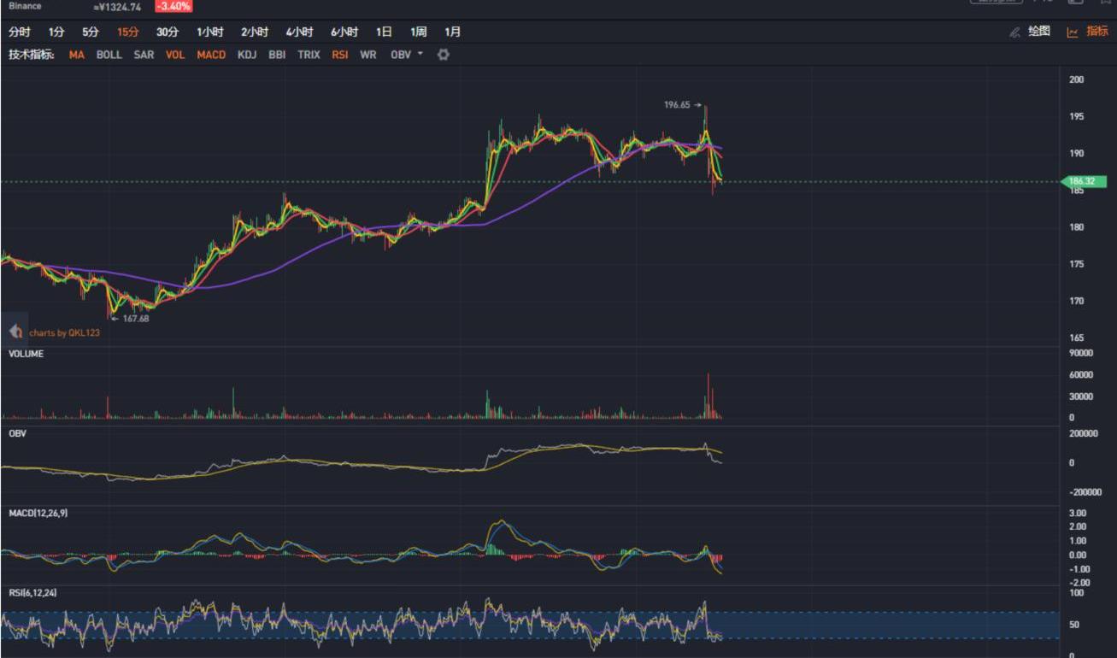This screenshot has height=658, width=1117.
Task: Click the green 186.32 current price tag
Action: (1086, 181)
